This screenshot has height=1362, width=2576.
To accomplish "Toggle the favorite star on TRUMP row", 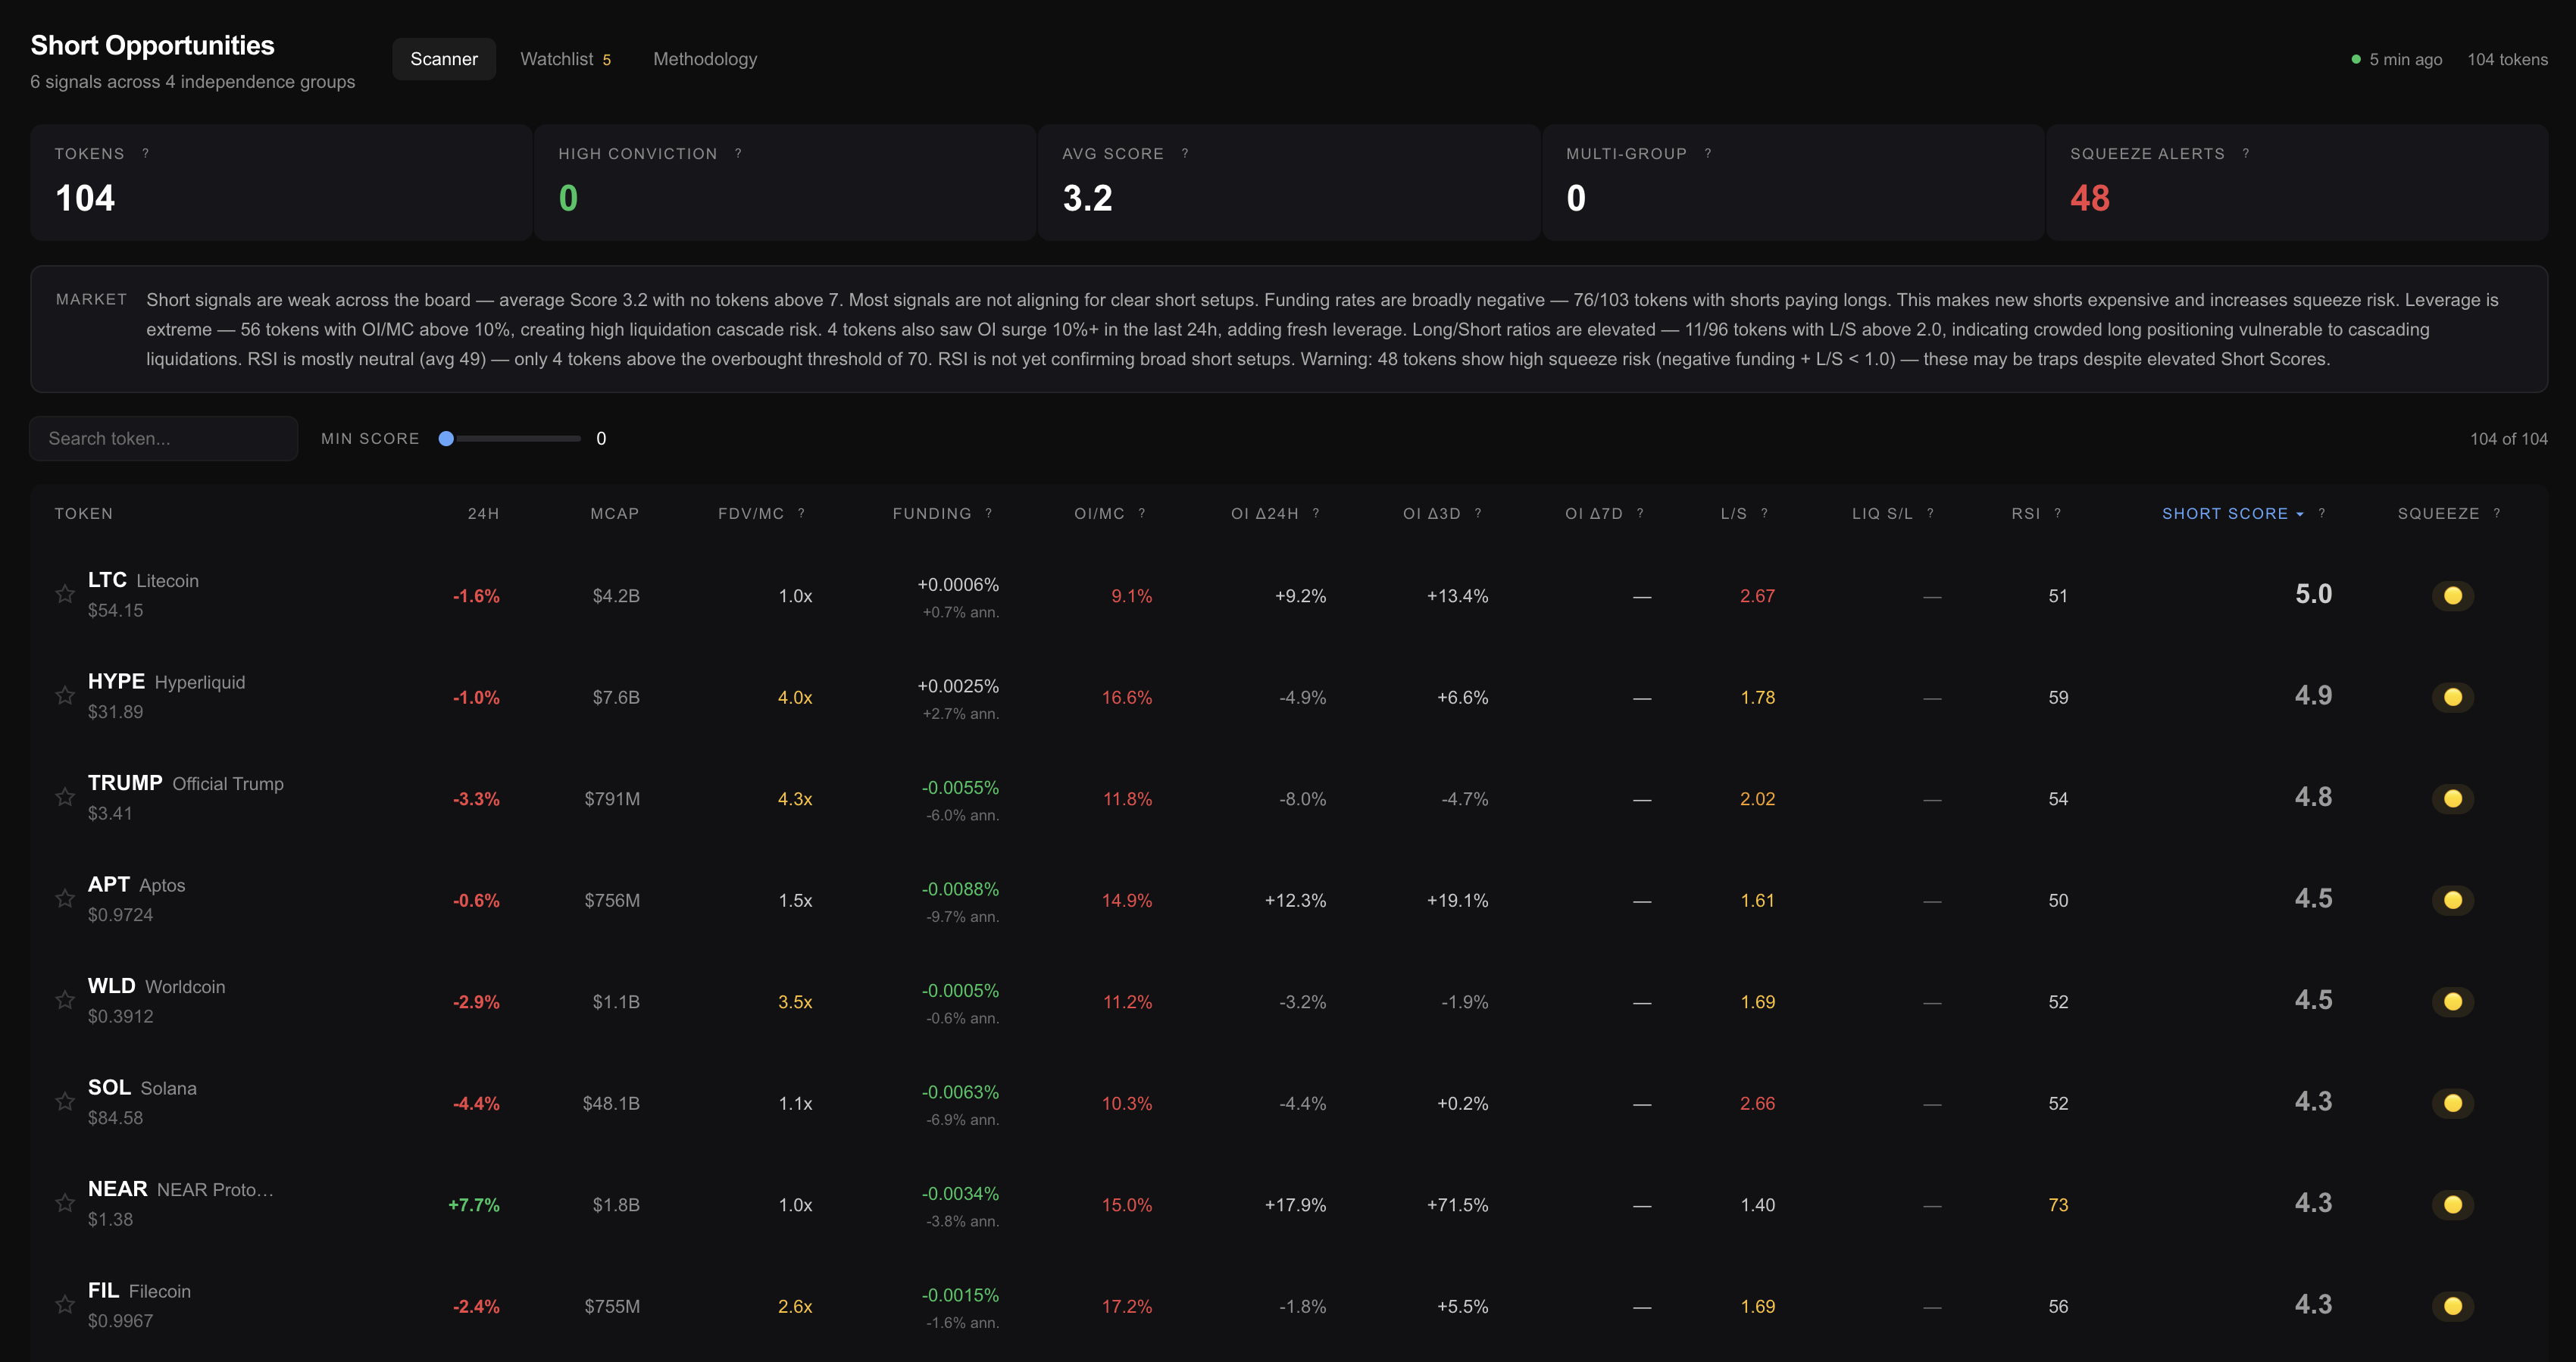I will pyautogui.click(x=65, y=796).
